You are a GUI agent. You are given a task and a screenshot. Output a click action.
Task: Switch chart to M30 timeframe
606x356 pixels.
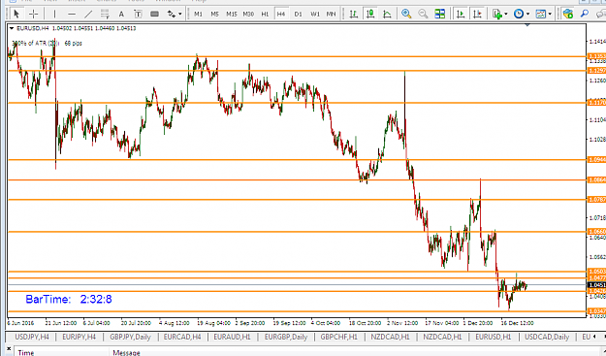[x=248, y=14]
